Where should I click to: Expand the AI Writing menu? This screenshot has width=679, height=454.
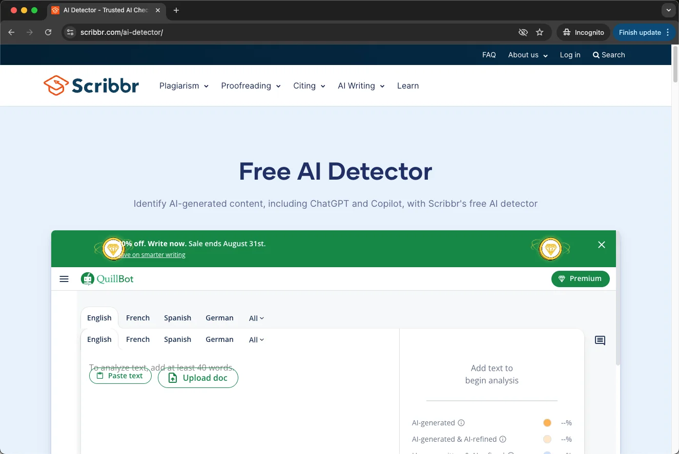[x=361, y=85]
